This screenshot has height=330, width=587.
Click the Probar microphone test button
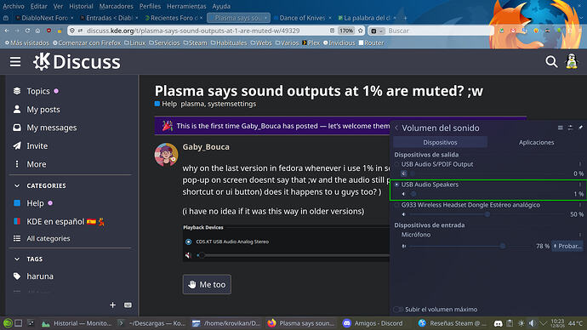(567, 246)
